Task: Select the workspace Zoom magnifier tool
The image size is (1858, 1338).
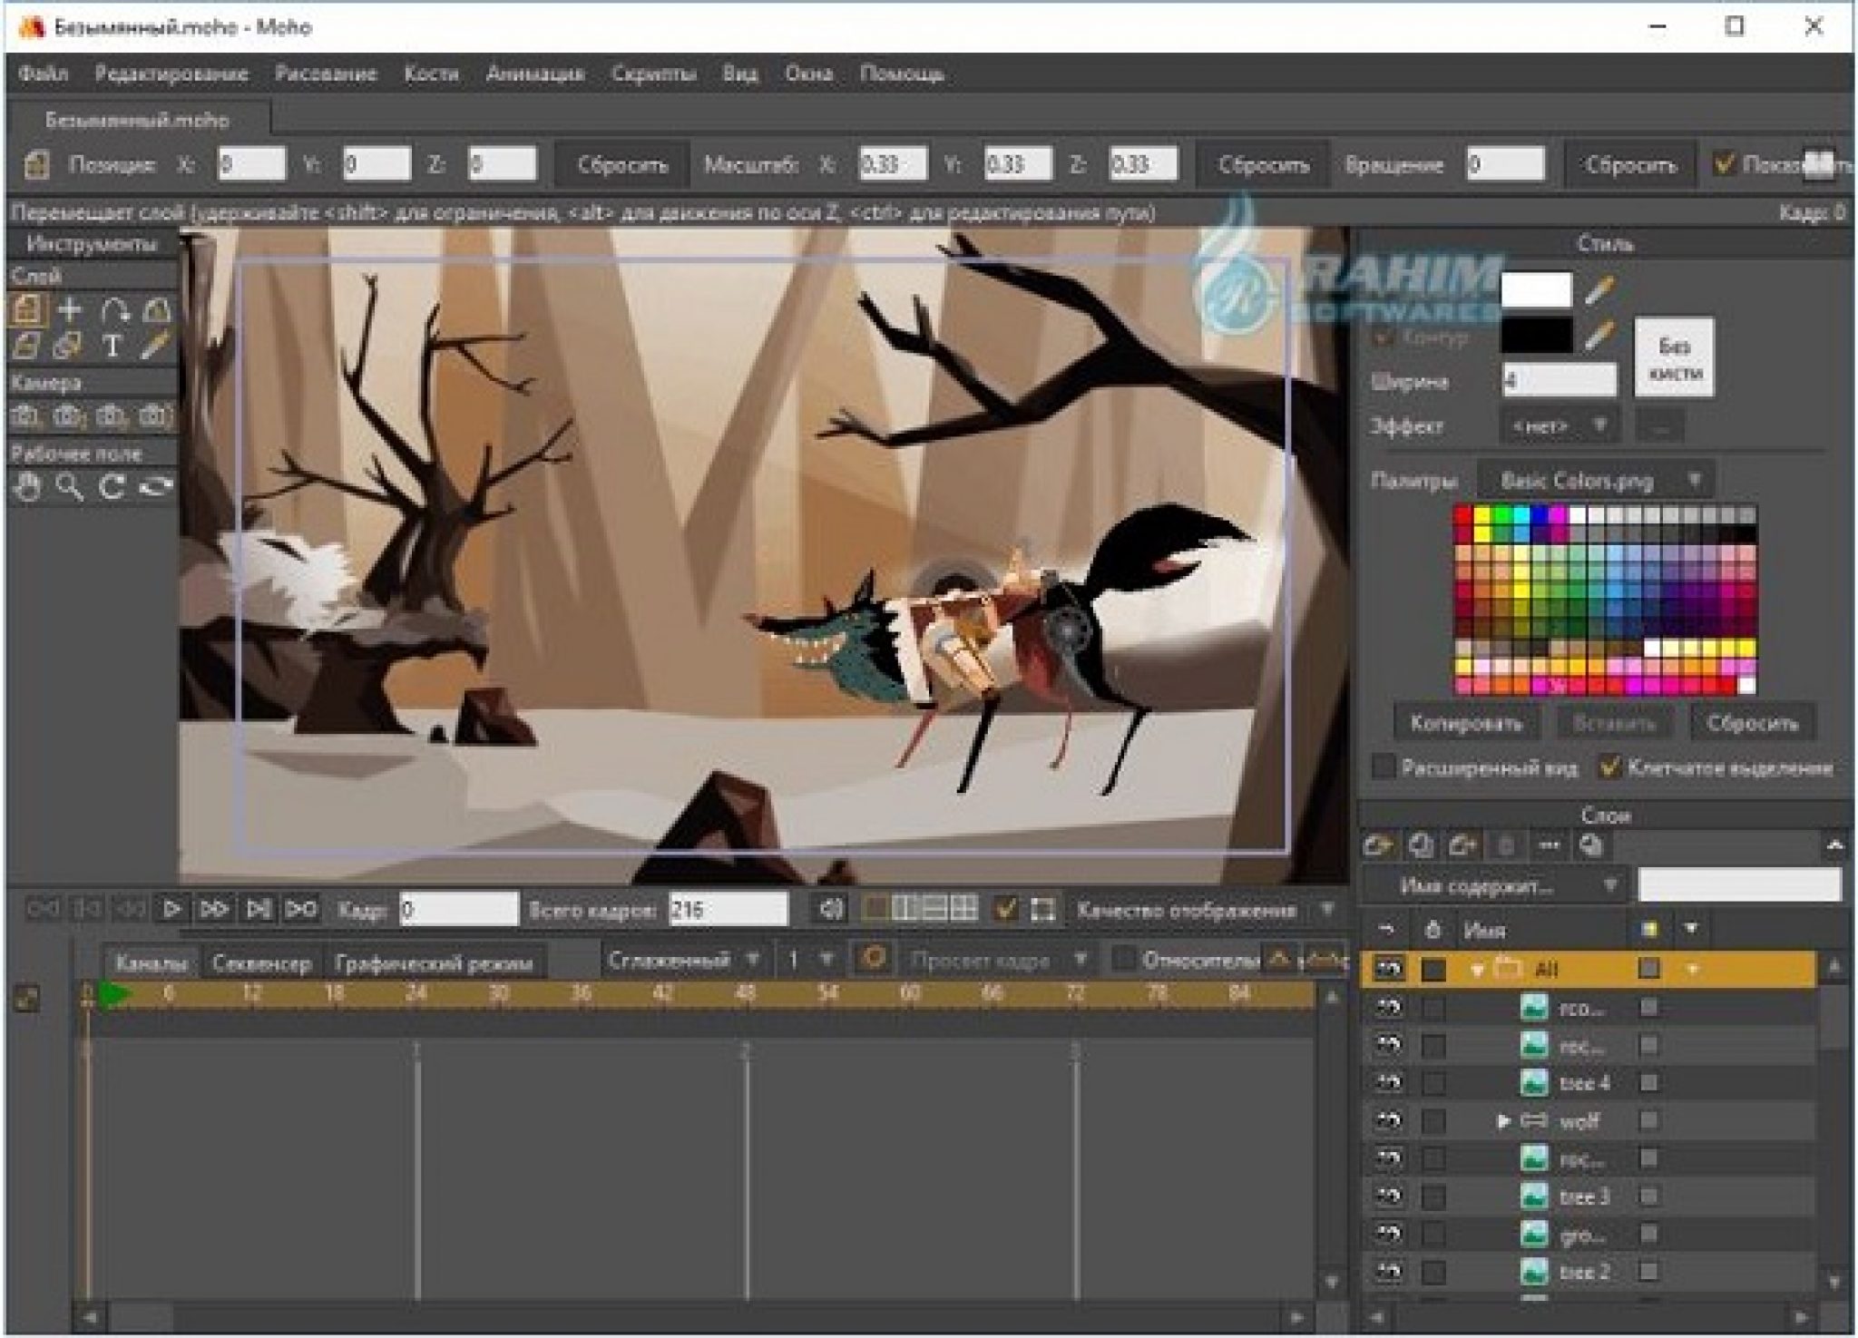Action: click(x=69, y=487)
